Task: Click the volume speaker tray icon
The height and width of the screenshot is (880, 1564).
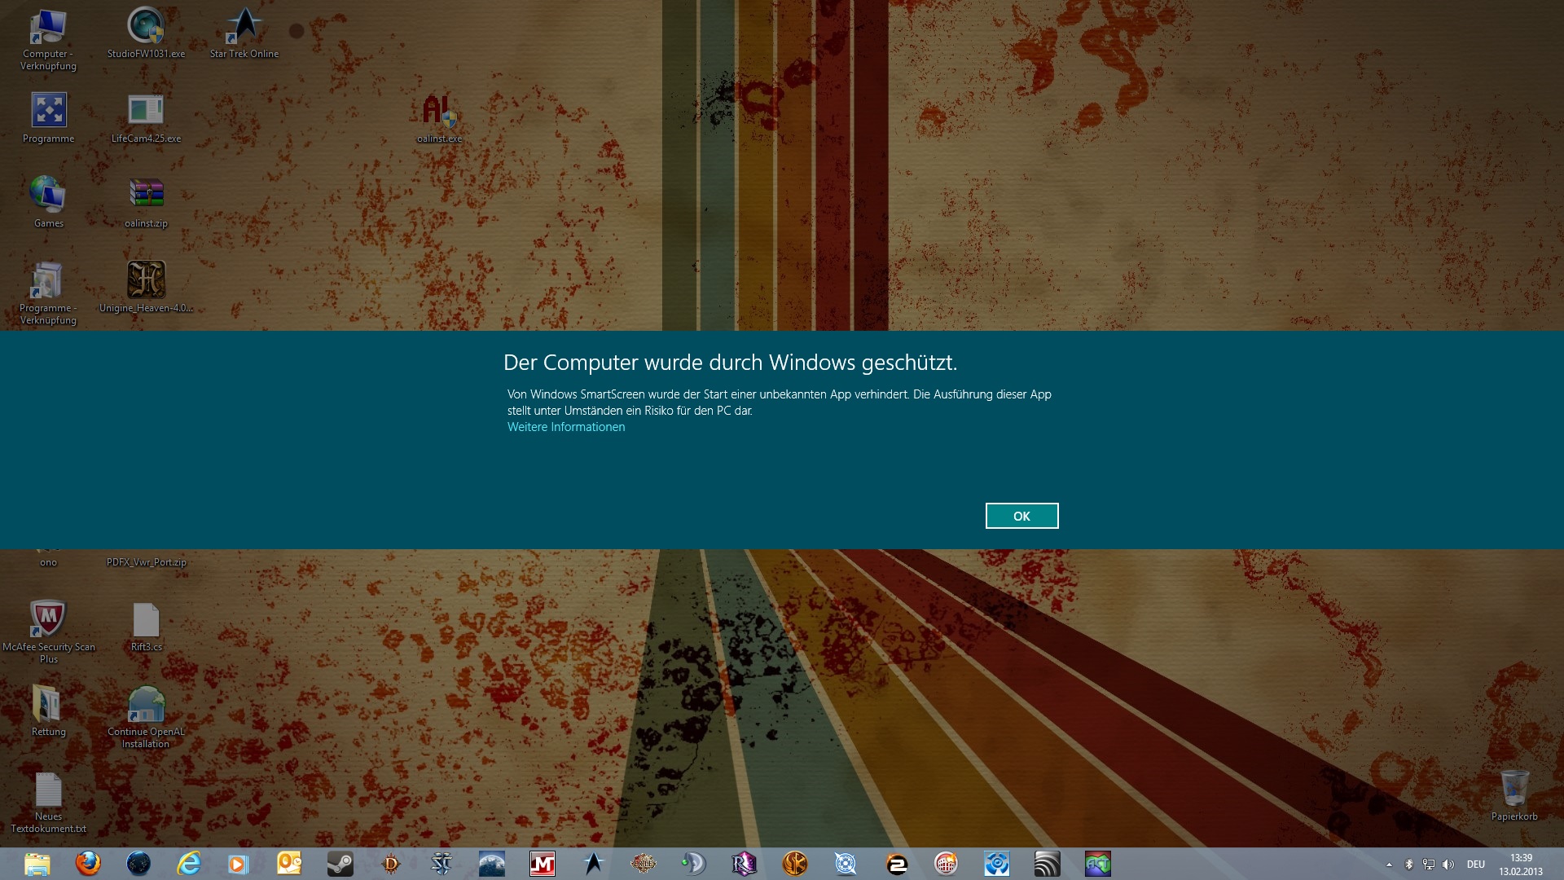Action: 1448,865
